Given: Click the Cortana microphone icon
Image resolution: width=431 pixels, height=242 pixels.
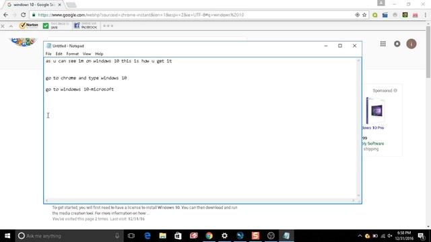Looking at the screenshot, I should click(117, 236).
